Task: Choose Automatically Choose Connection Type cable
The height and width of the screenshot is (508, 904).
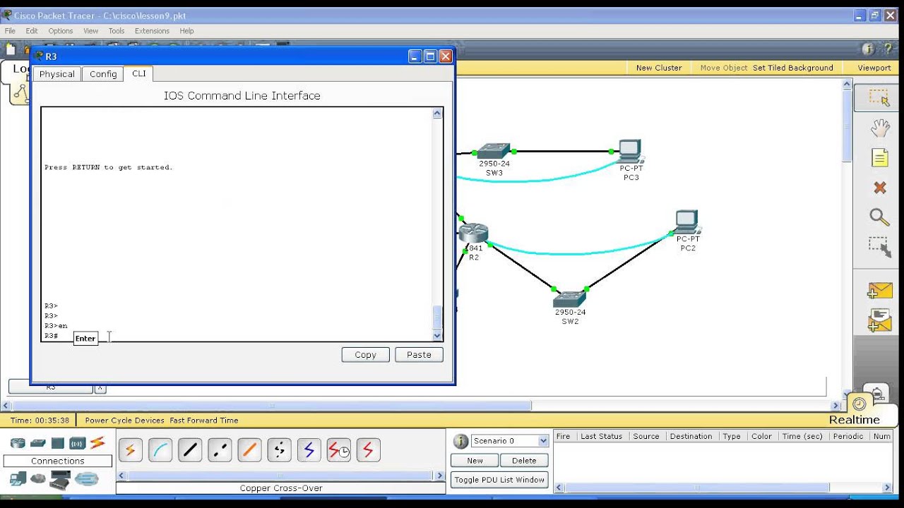Action: (131, 450)
